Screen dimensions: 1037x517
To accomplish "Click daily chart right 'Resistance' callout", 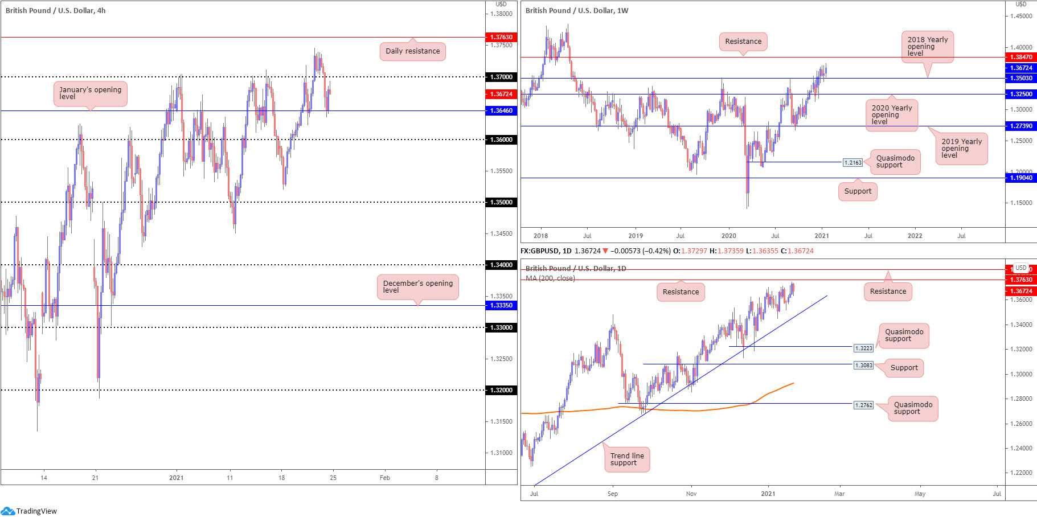I will 888,292.
